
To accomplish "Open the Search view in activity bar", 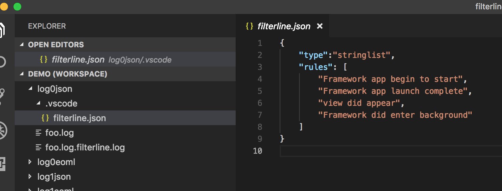I will pos(2,62).
